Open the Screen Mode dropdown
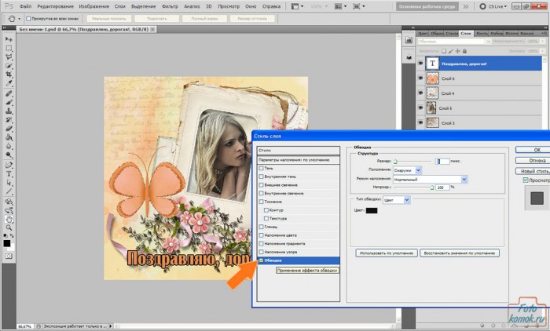Screen dimensions: 550x331 click(358, 6)
